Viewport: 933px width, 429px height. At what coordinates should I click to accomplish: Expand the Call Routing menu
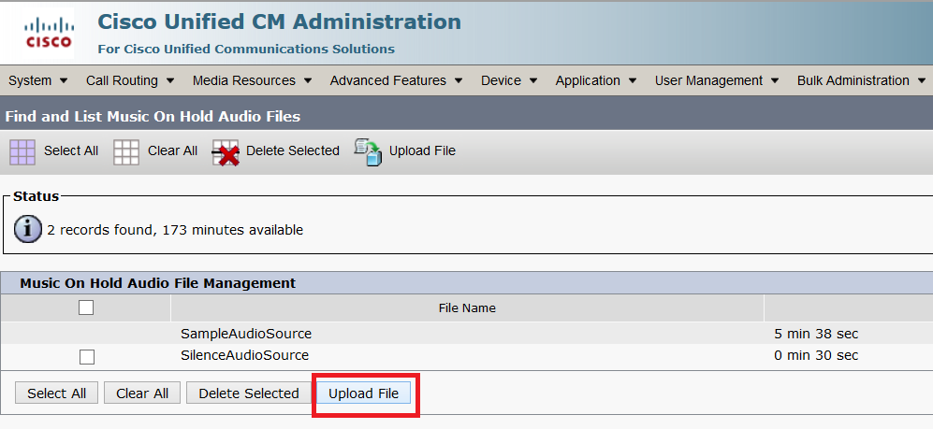130,80
